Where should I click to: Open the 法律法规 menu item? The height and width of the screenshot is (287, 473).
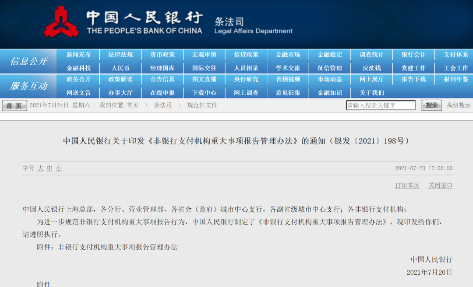tap(120, 55)
